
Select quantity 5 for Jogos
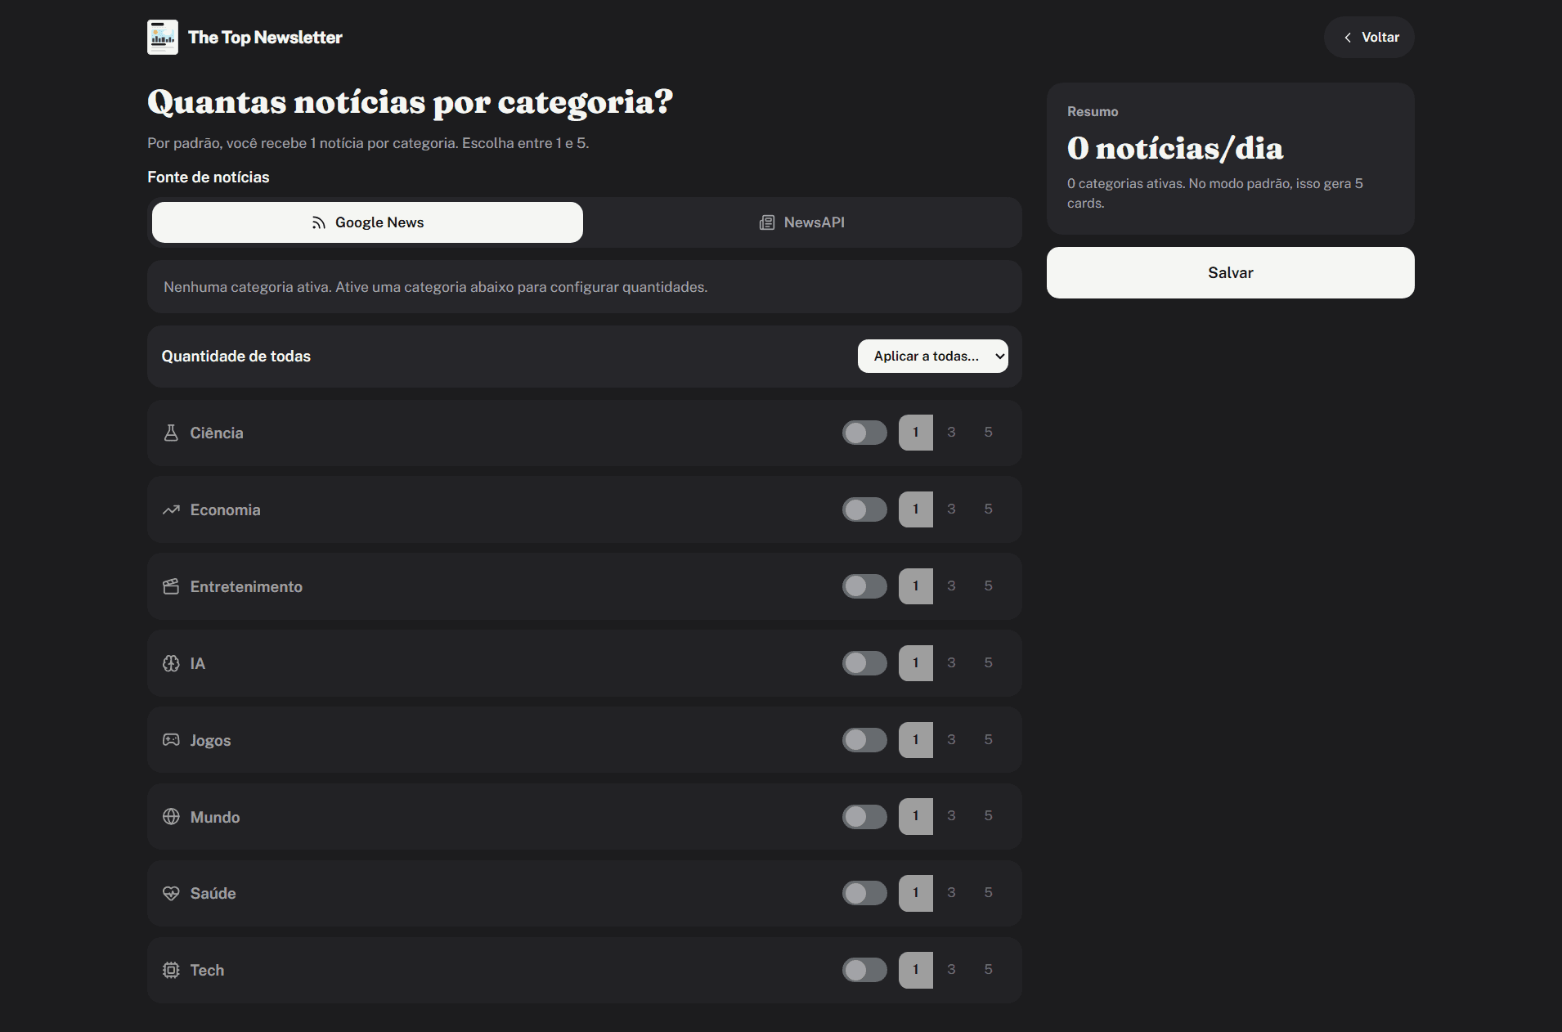[x=989, y=740]
